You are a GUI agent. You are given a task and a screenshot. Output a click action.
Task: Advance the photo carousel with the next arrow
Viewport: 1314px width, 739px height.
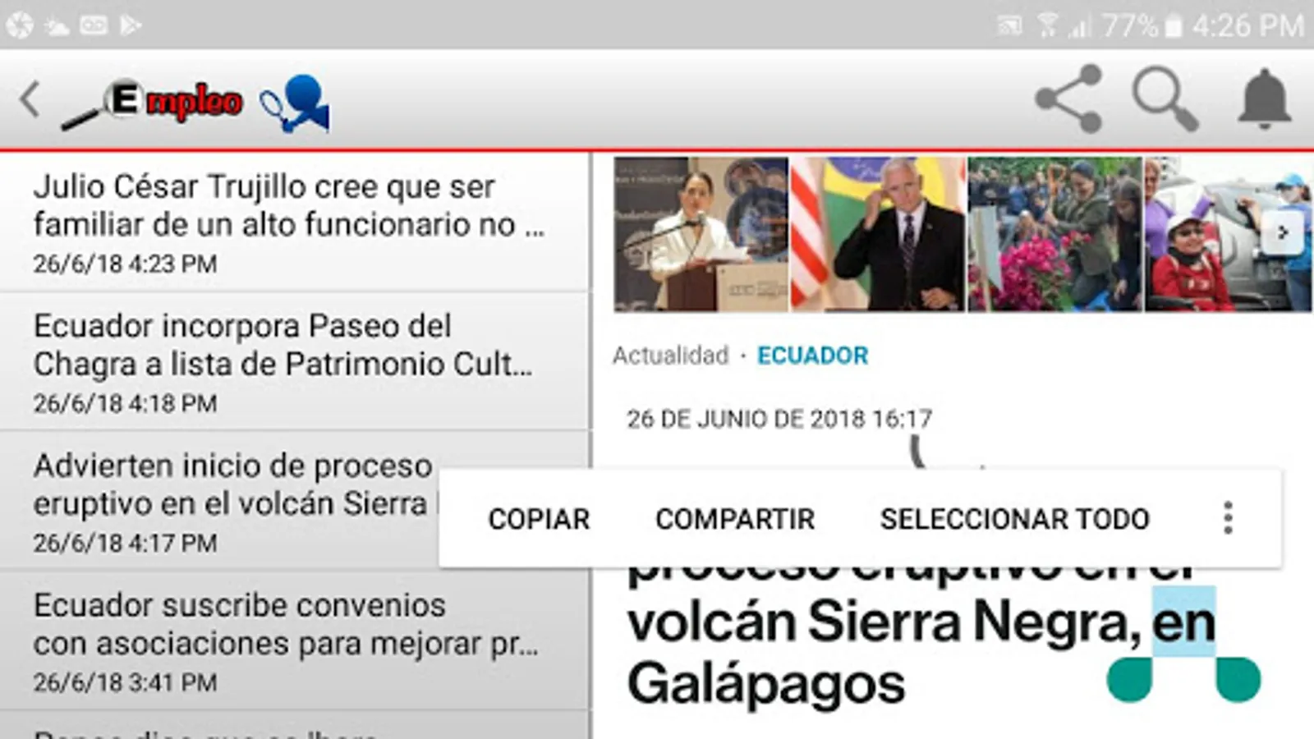1283,233
